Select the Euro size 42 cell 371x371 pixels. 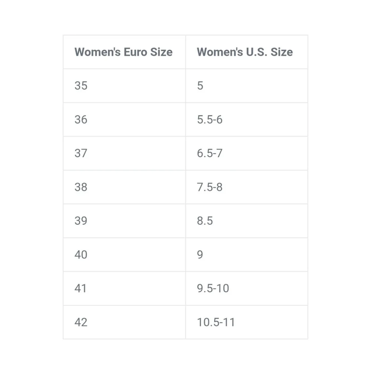point(124,322)
